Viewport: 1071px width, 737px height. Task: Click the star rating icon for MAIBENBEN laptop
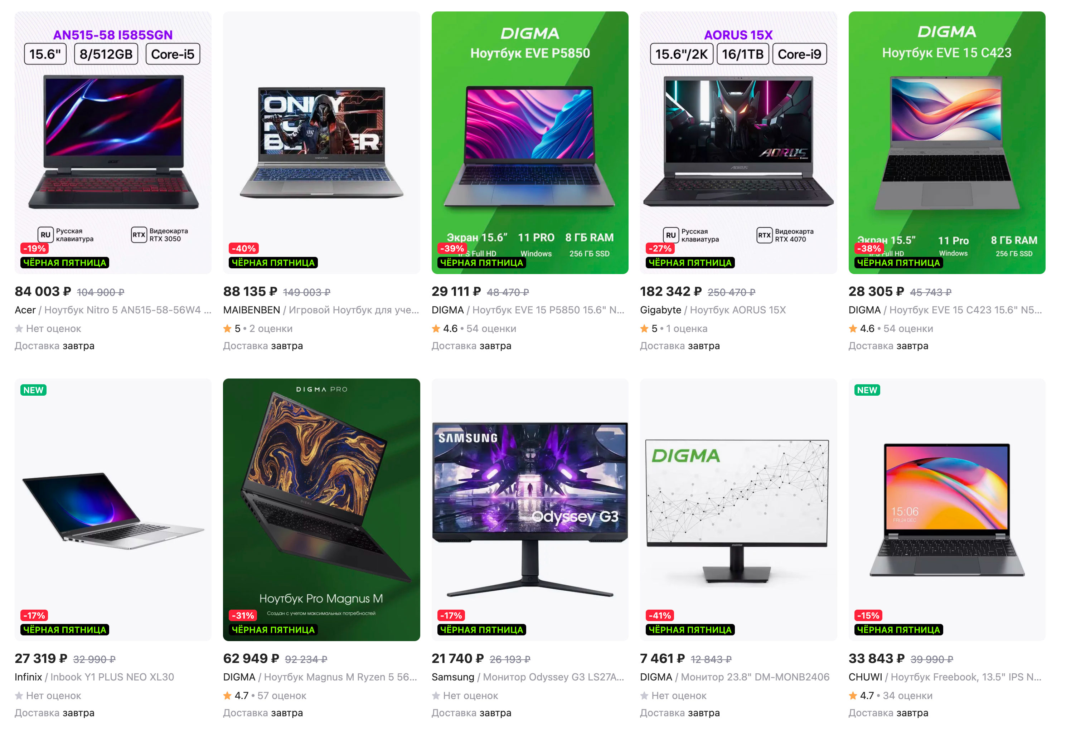point(227,328)
